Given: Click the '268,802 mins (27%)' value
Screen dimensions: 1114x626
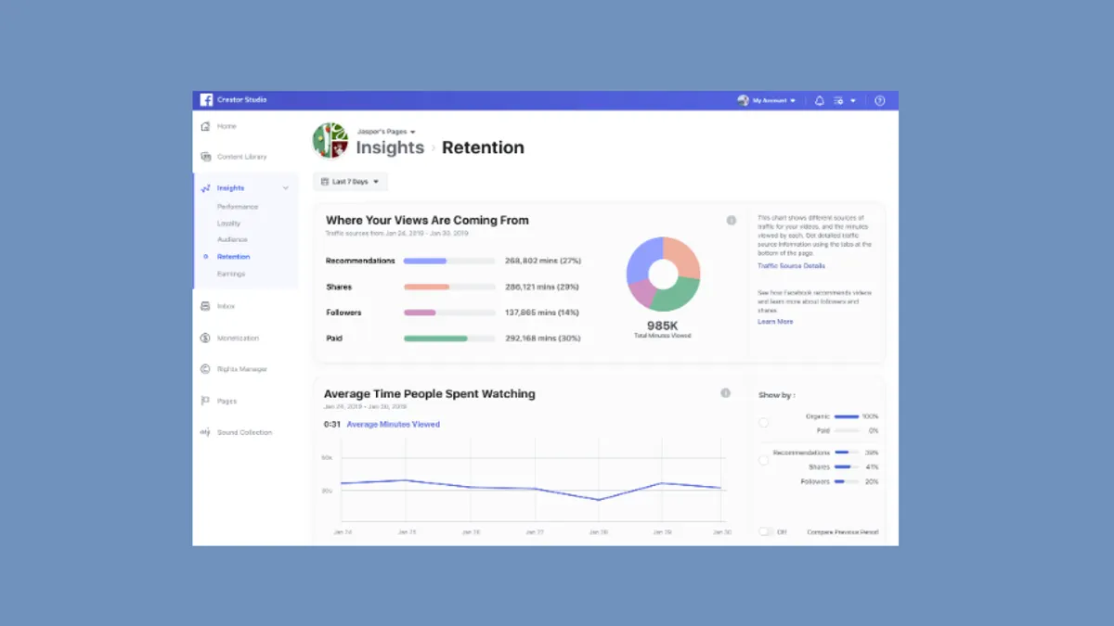Looking at the screenshot, I should coord(543,262).
